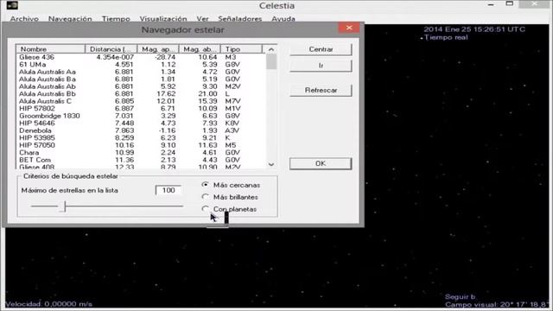Select the HIP 54646 row

141,123
